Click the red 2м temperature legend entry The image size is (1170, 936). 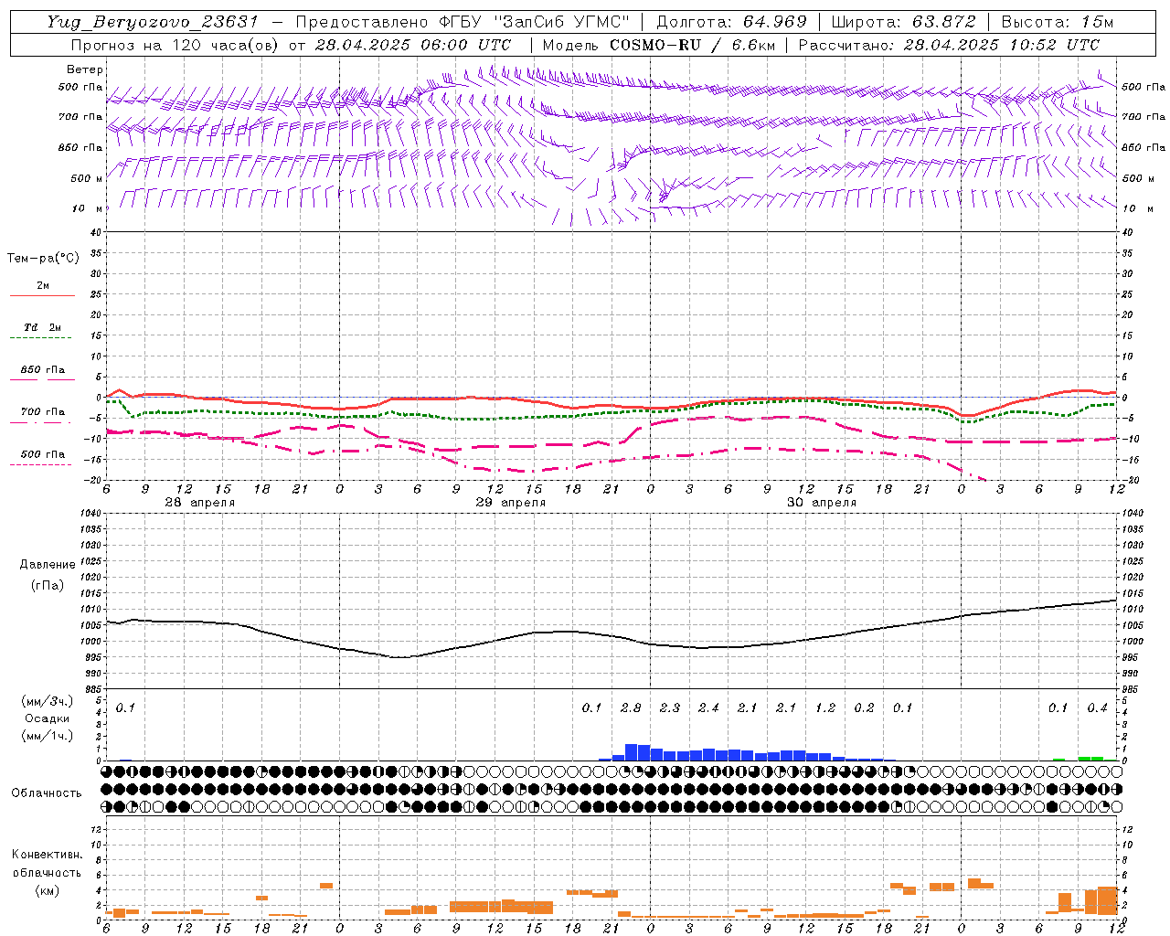(42, 289)
